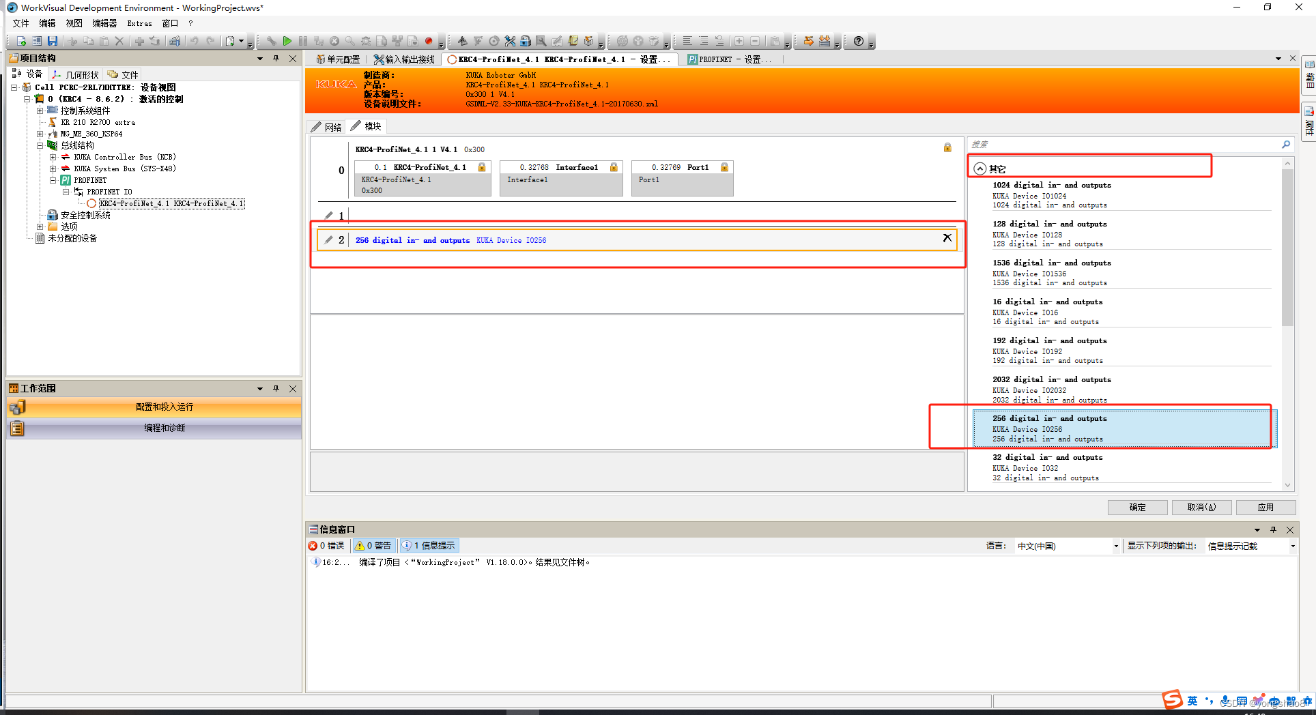Expand KUKA System Bus (SYS-X48) node
This screenshot has height=715, width=1316.
tap(53, 169)
